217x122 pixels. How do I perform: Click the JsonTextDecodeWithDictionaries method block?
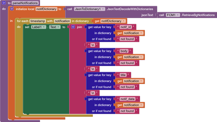point(111,9)
